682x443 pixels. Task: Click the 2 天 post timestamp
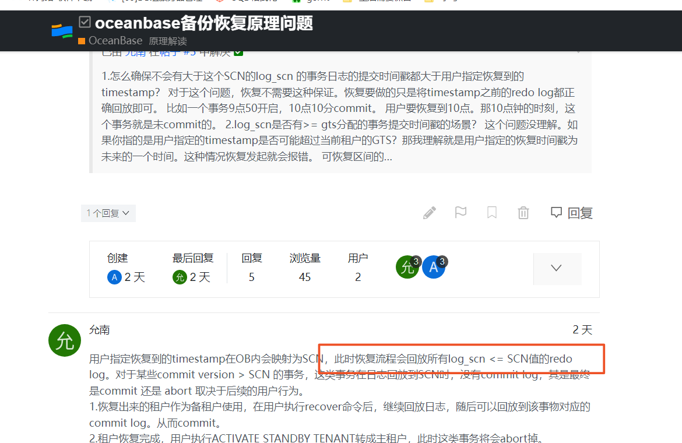coord(582,329)
